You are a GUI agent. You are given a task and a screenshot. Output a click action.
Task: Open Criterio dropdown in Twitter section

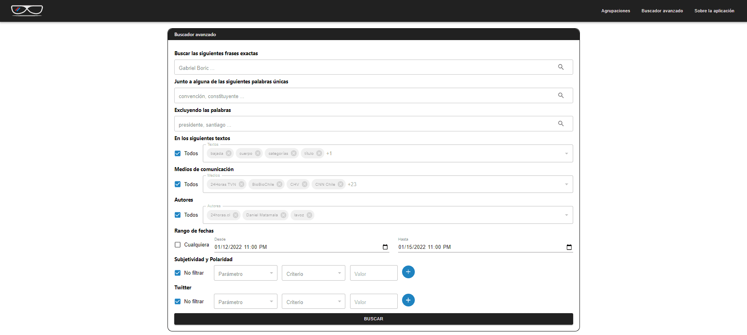click(x=313, y=302)
